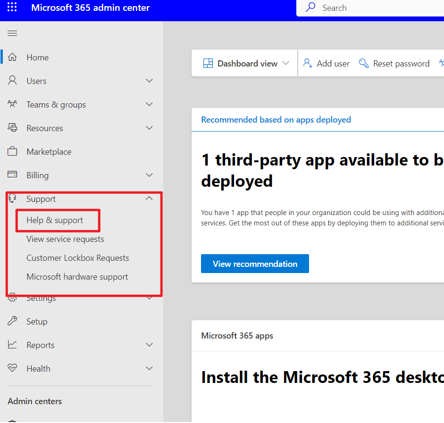
Task: Click the Support headset icon
Action: (12, 199)
